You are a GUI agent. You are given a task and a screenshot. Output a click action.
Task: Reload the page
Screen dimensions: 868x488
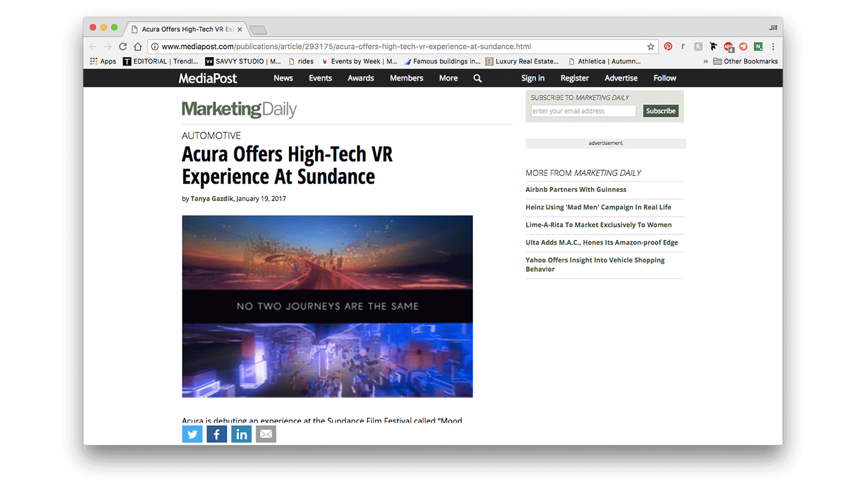pyautogui.click(x=123, y=46)
